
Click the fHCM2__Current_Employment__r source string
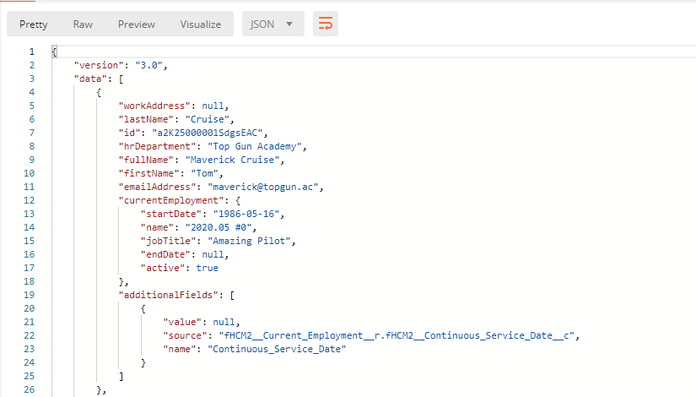[397, 335]
